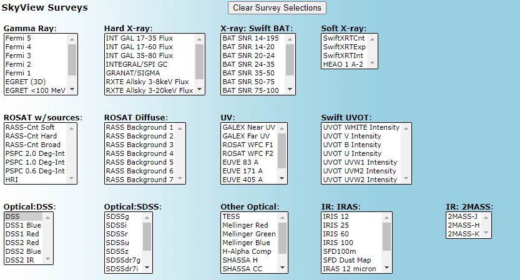Select SFD Dust Map option
The height and width of the screenshot is (280, 520).
point(351,260)
